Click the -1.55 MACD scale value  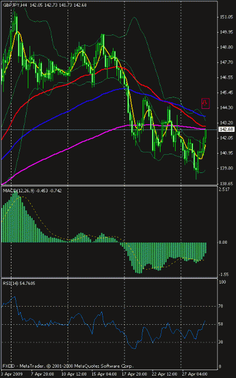point(224,275)
